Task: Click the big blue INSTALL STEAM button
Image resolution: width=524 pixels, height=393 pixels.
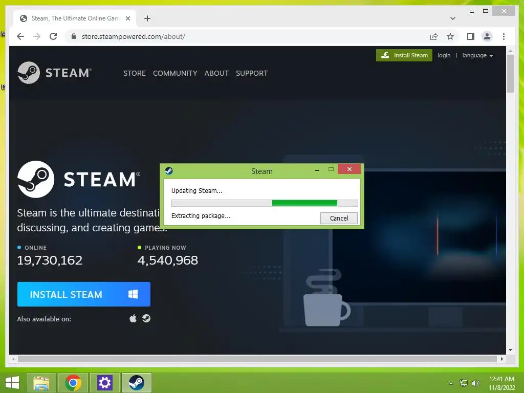Action: point(84,294)
